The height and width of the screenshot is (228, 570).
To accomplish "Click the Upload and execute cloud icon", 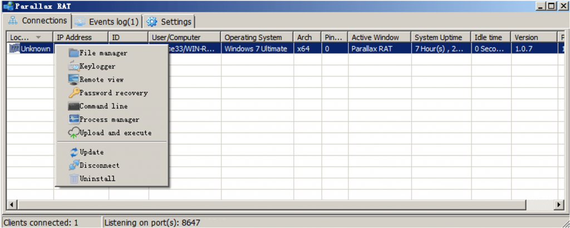I will 73,133.
